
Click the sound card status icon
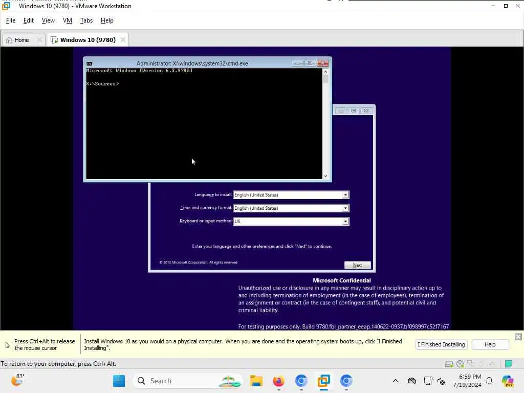pyautogui.click(x=481, y=364)
